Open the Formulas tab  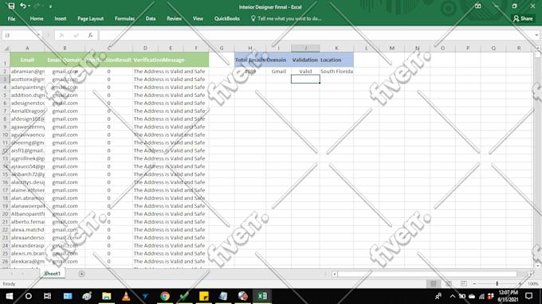[124, 18]
